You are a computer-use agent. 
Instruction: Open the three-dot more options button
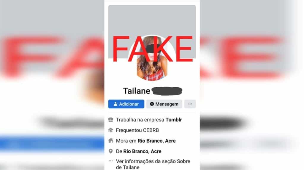pyautogui.click(x=190, y=104)
